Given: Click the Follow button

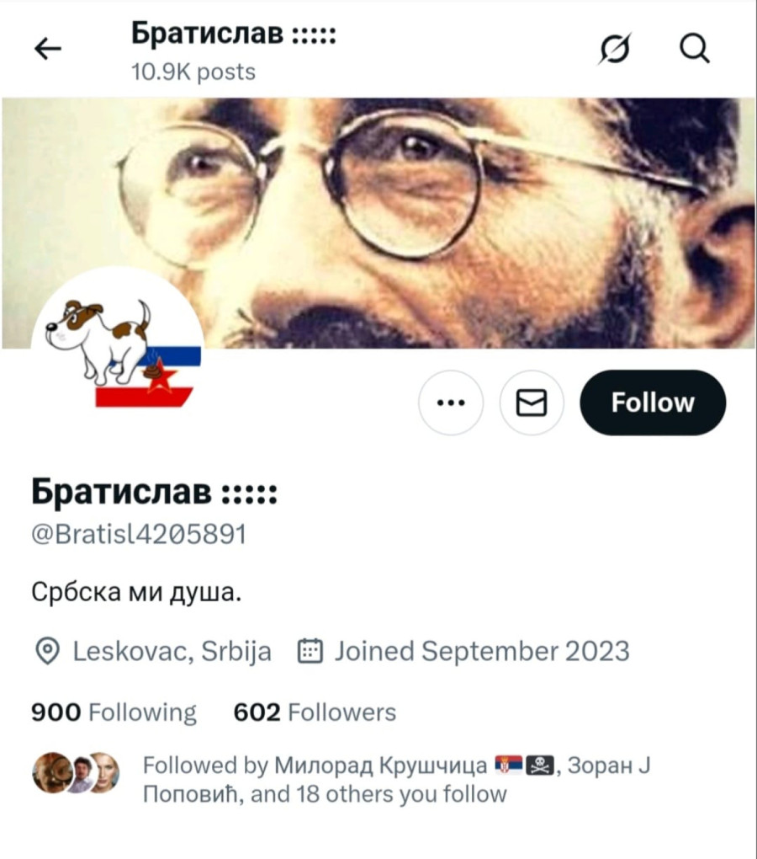Looking at the screenshot, I should pos(652,403).
